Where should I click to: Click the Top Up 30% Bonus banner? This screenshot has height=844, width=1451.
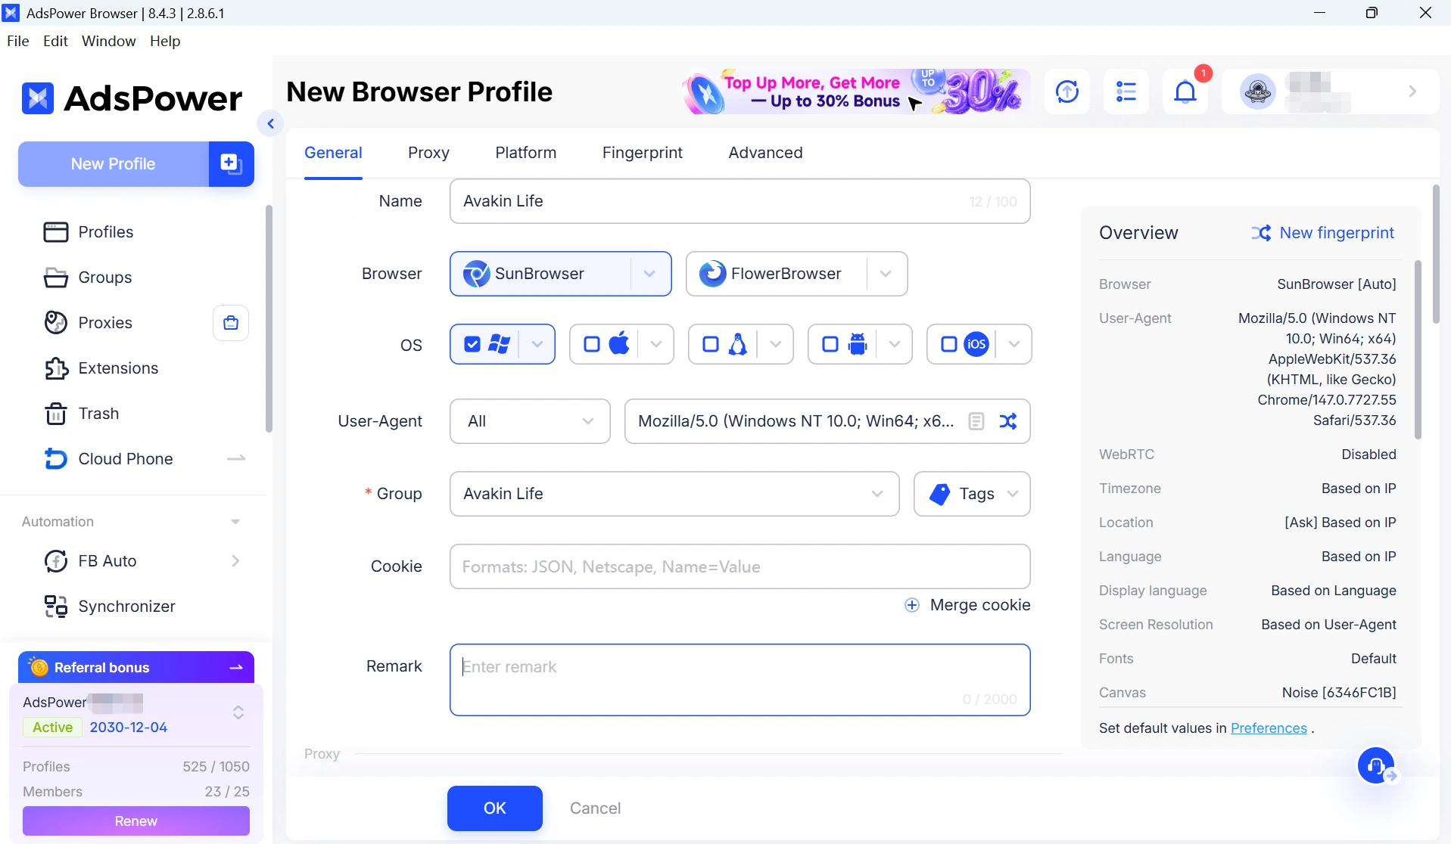click(855, 92)
